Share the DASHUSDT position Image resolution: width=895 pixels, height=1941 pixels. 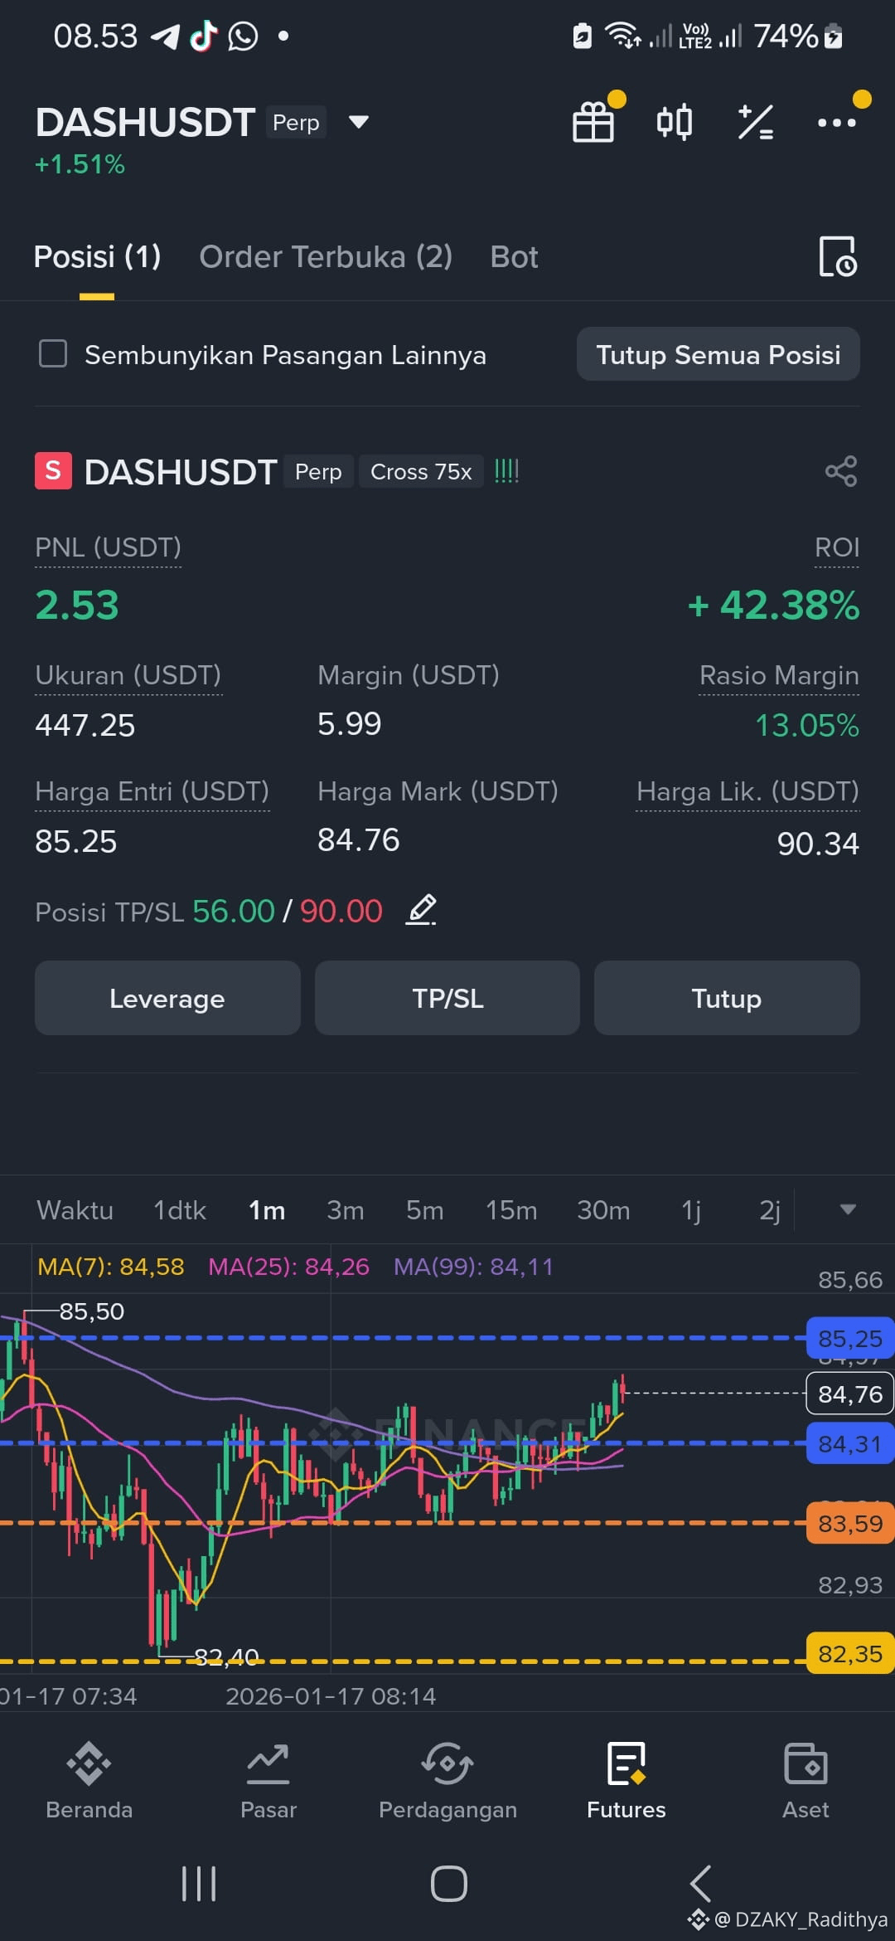click(841, 471)
